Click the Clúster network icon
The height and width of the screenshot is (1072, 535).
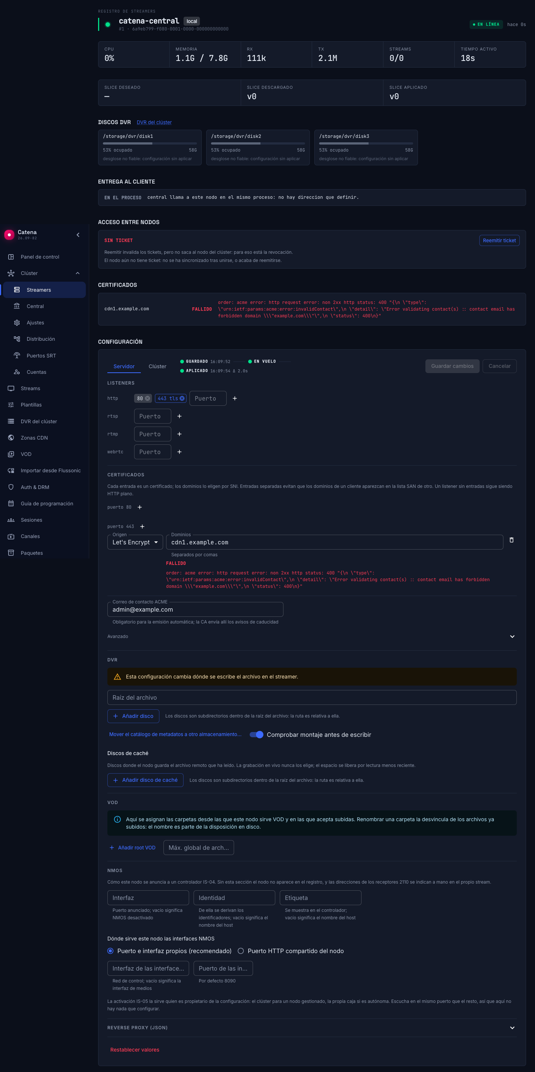click(11, 273)
